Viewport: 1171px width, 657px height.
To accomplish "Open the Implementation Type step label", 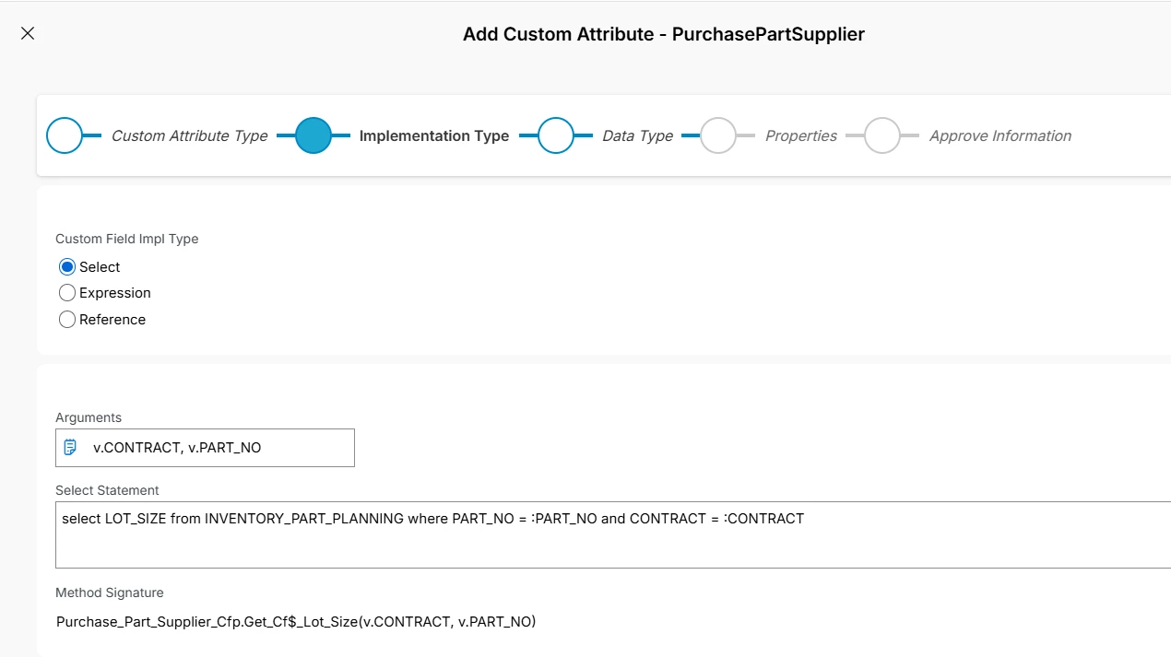I will click(433, 135).
